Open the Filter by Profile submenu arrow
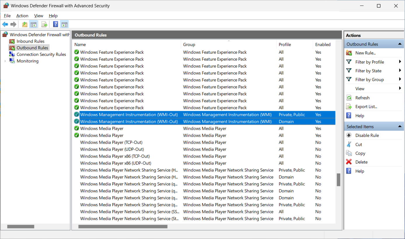The width and height of the screenshot is (405, 239). pyautogui.click(x=400, y=62)
